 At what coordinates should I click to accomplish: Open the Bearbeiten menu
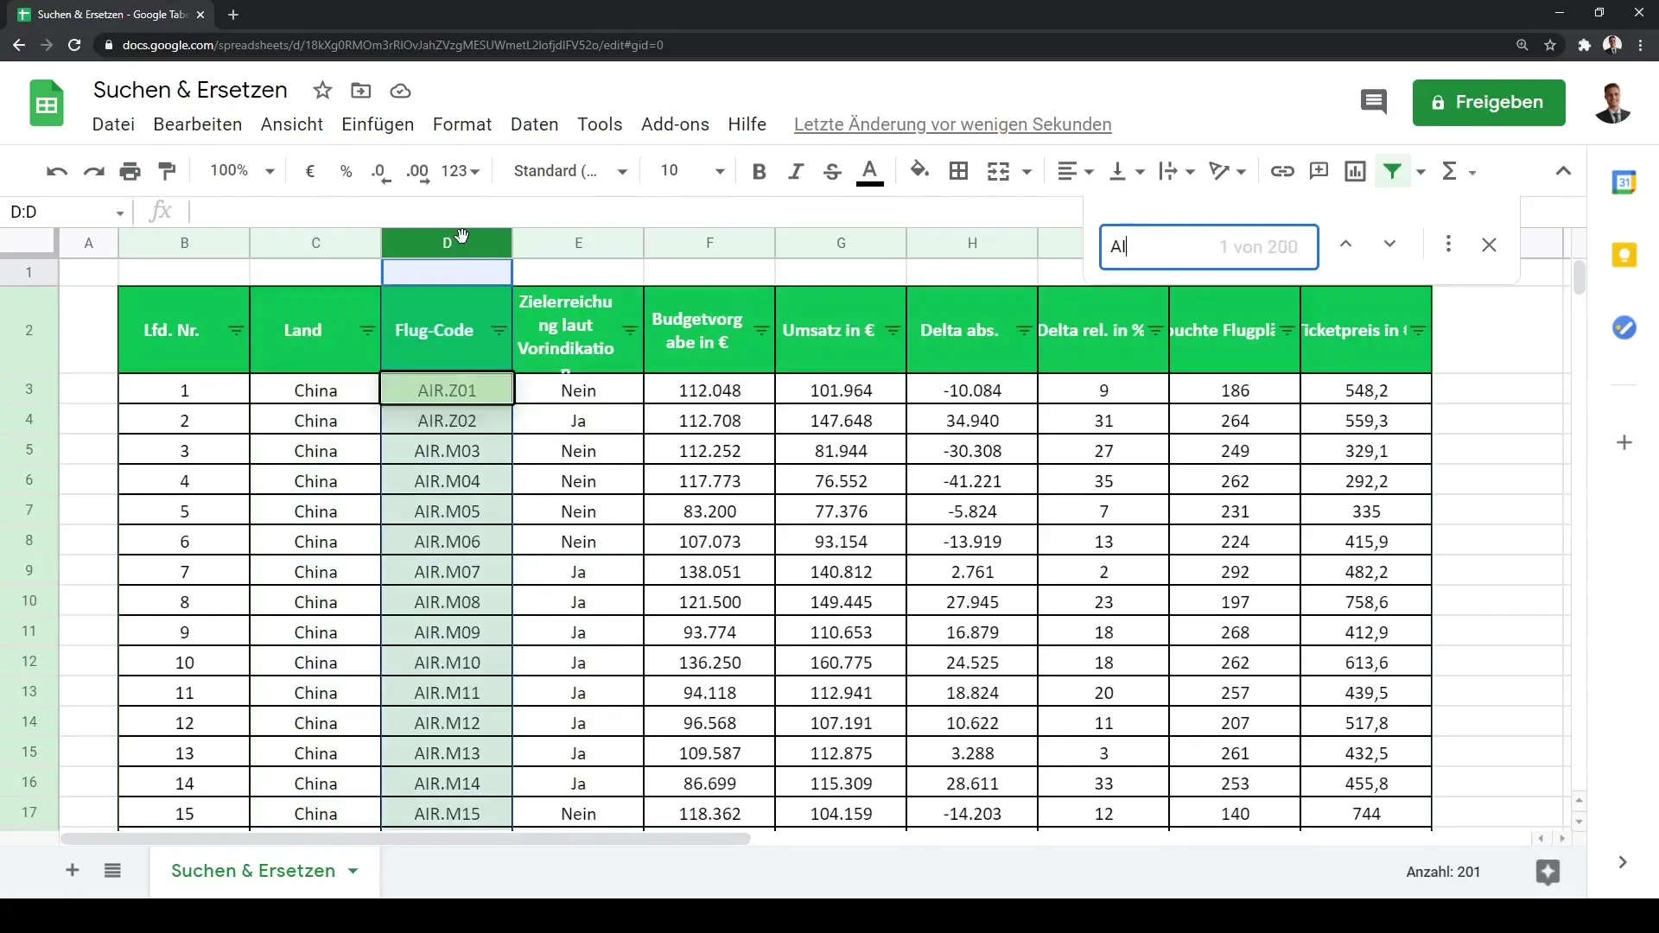tap(198, 124)
